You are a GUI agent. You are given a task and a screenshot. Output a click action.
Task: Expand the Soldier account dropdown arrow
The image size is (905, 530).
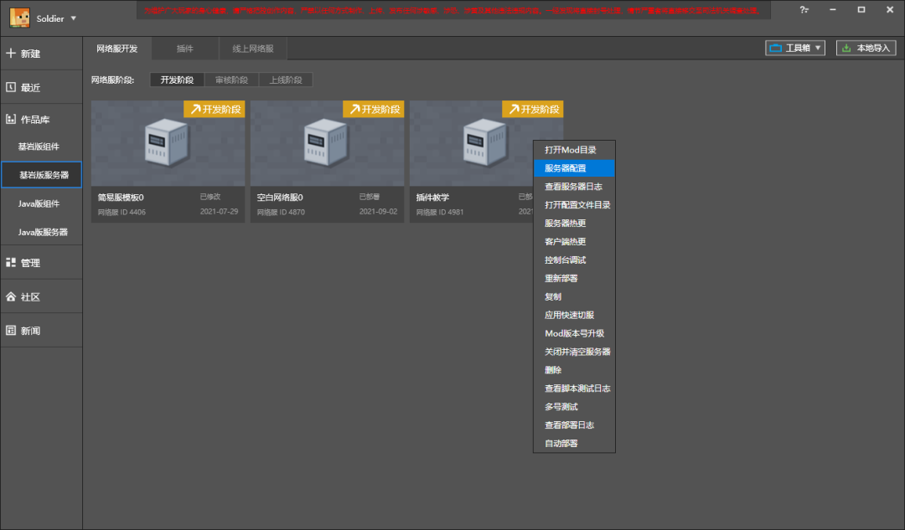click(74, 18)
